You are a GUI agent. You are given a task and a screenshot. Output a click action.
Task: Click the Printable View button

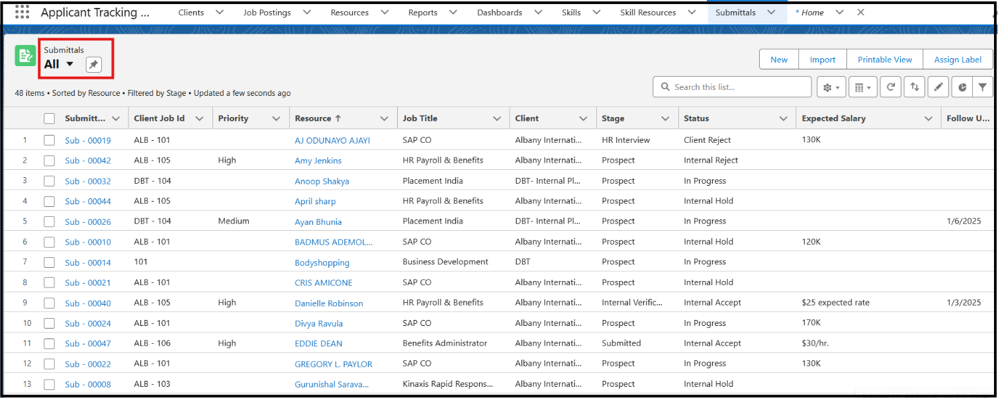[x=885, y=60]
